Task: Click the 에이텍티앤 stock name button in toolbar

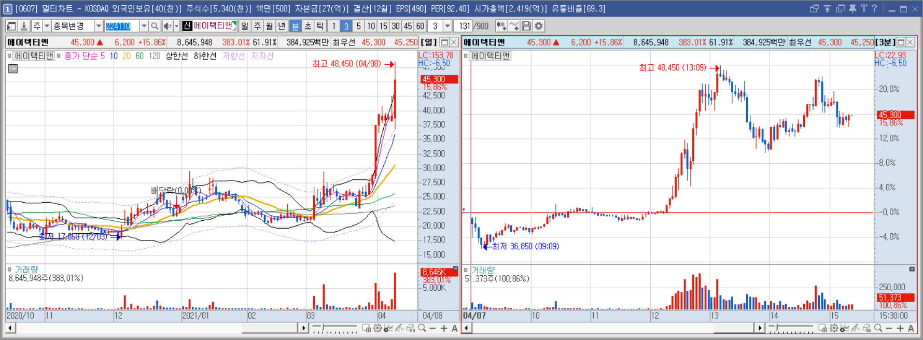Action: pyautogui.click(x=209, y=26)
